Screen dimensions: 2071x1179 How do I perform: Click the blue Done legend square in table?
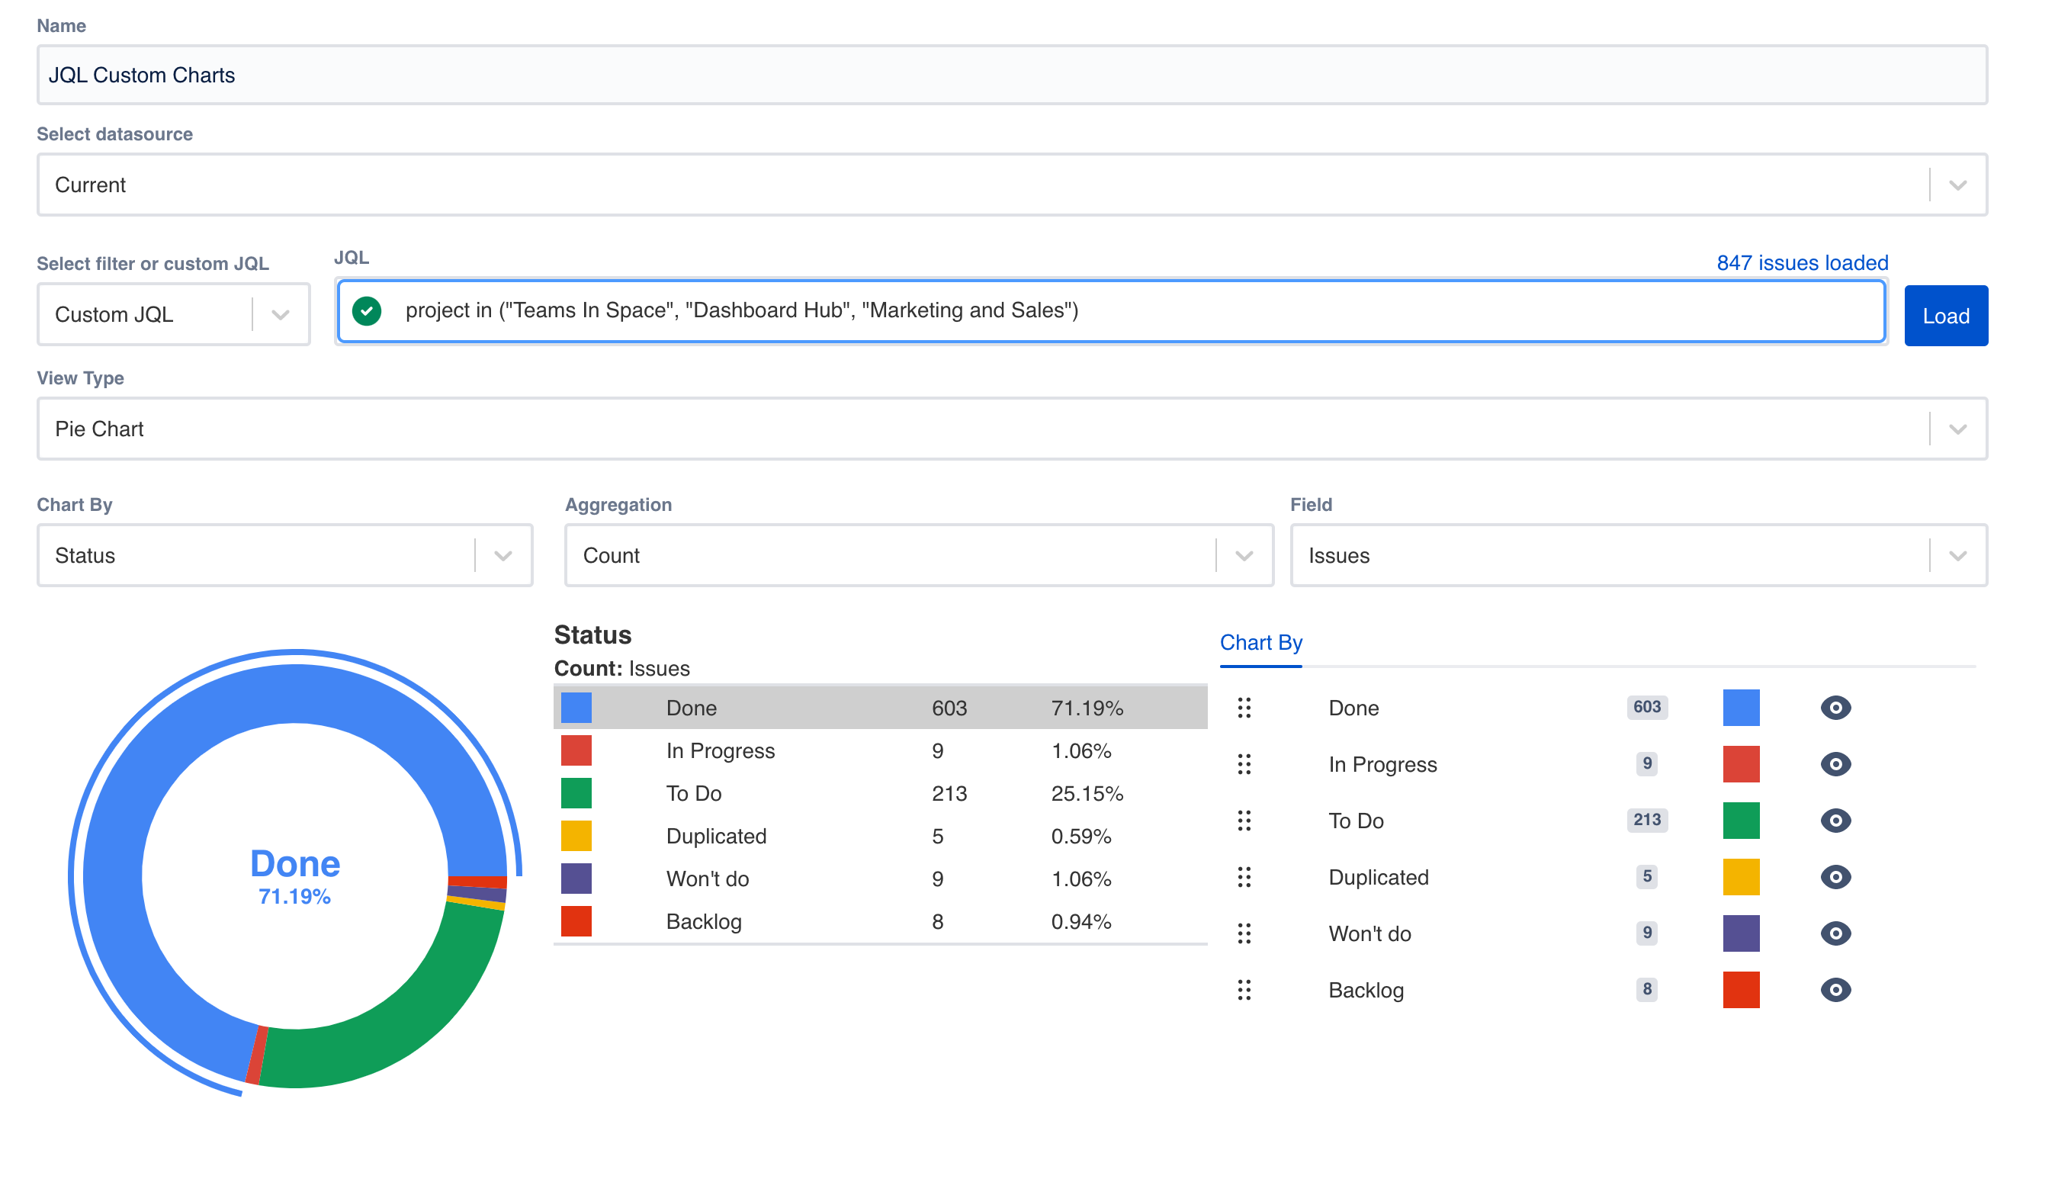click(x=576, y=708)
